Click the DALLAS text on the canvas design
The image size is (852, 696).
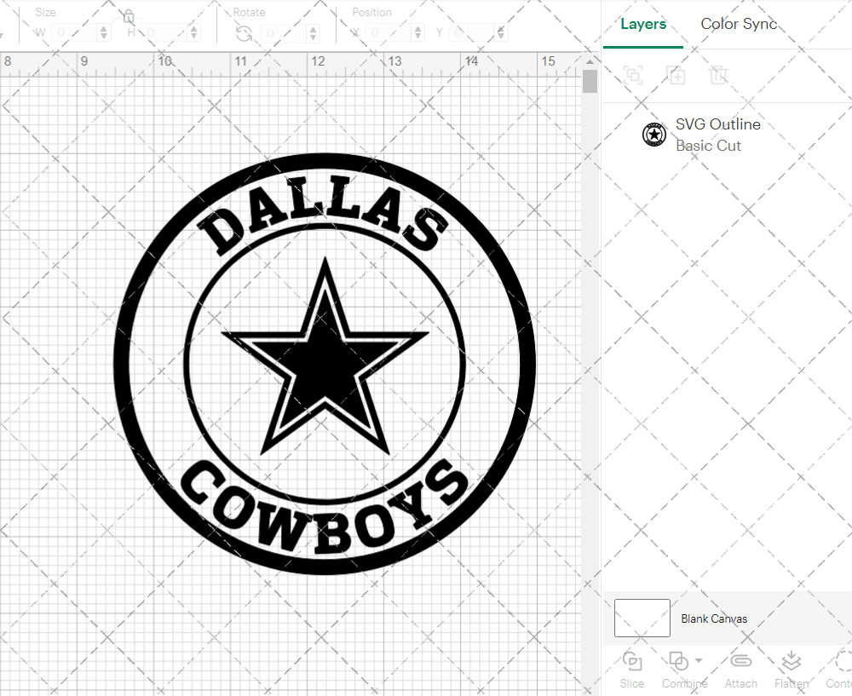(x=323, y=214)
